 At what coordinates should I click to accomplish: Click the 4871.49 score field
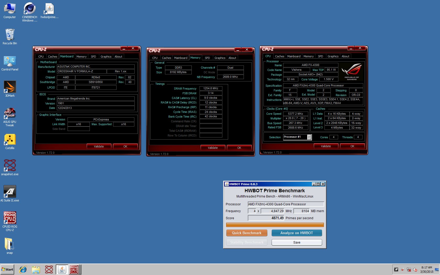click(266, 218)
